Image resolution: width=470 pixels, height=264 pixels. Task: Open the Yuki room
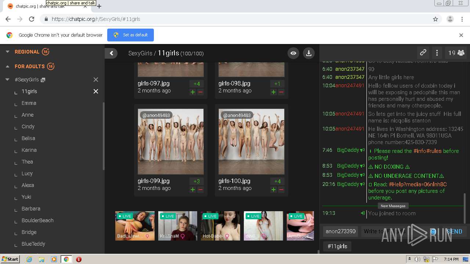coord(26,197)
